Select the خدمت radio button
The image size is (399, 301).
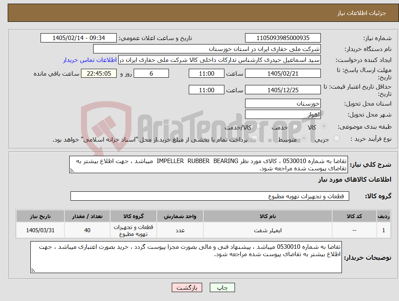click(295, 126)
